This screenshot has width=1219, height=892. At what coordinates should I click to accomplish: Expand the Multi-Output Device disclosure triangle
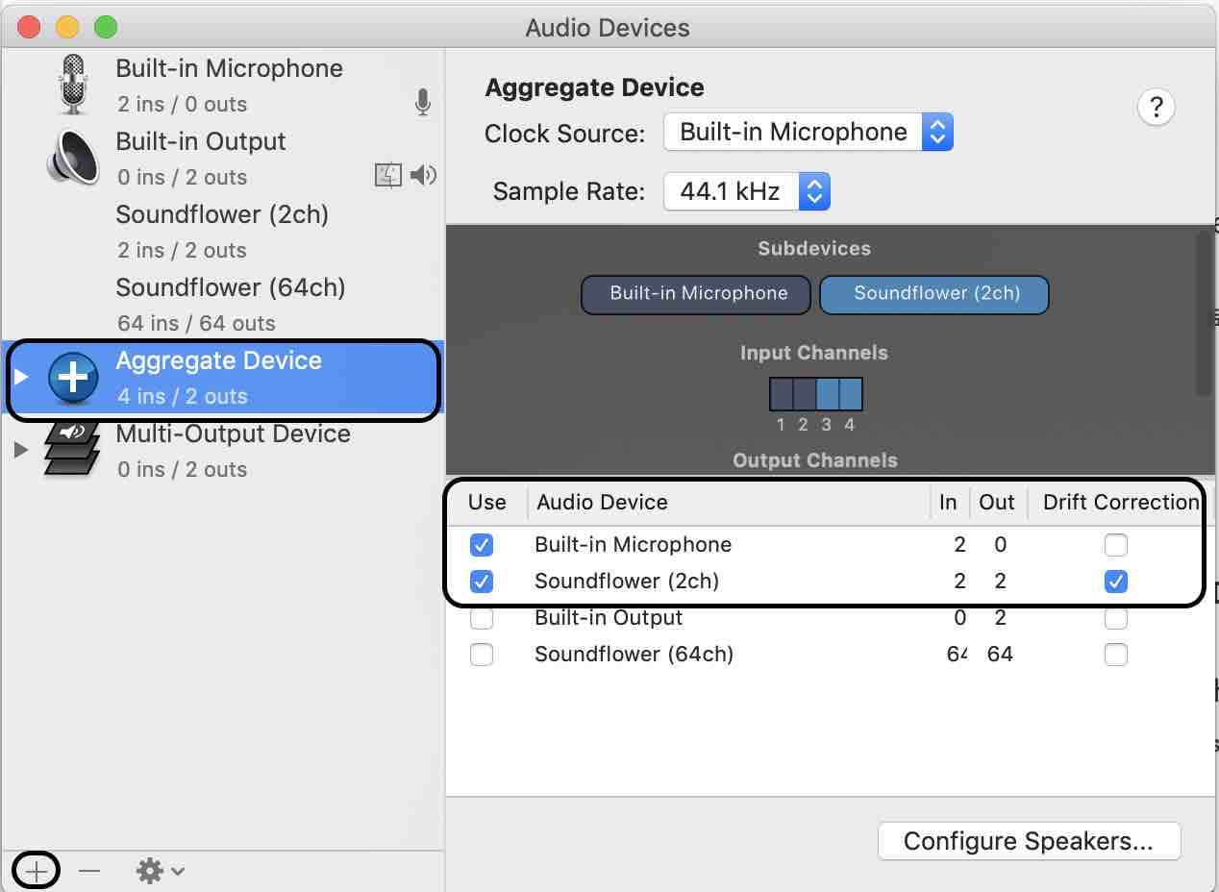coord(21,450)
